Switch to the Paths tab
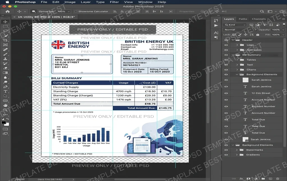287x181 pixels. [x=243, y=19]
